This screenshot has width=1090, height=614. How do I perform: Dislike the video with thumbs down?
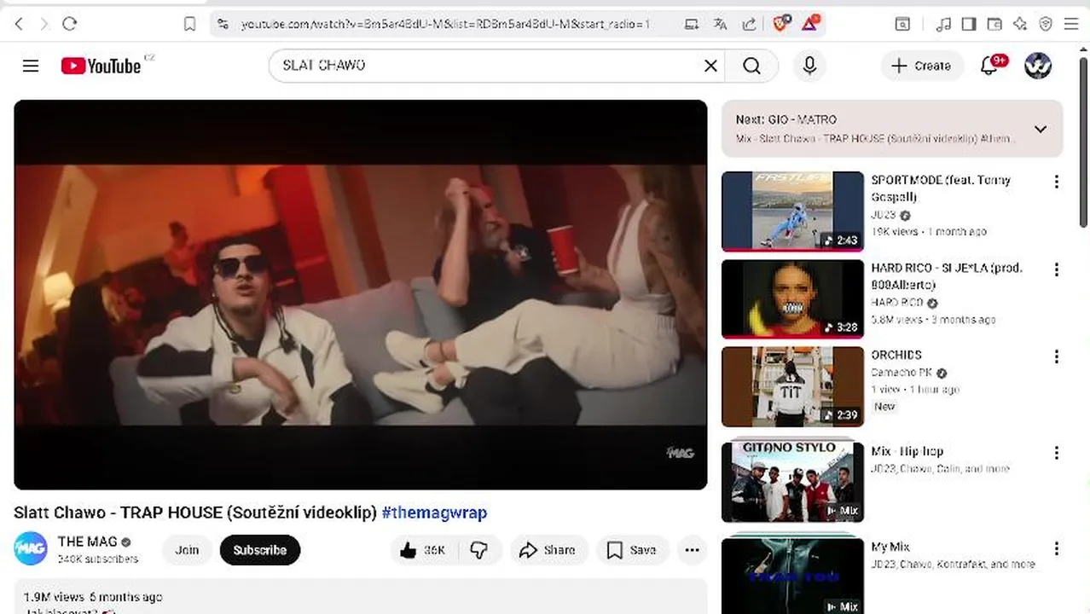[x=479, y=550]
